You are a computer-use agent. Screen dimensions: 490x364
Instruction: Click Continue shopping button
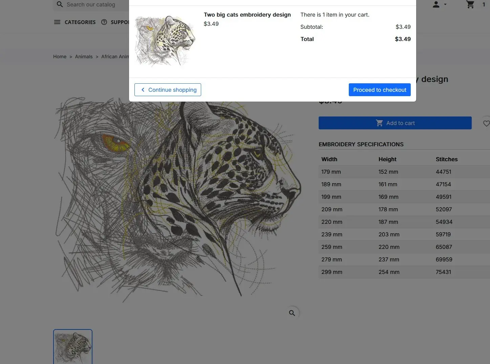(x=168, y=90)
